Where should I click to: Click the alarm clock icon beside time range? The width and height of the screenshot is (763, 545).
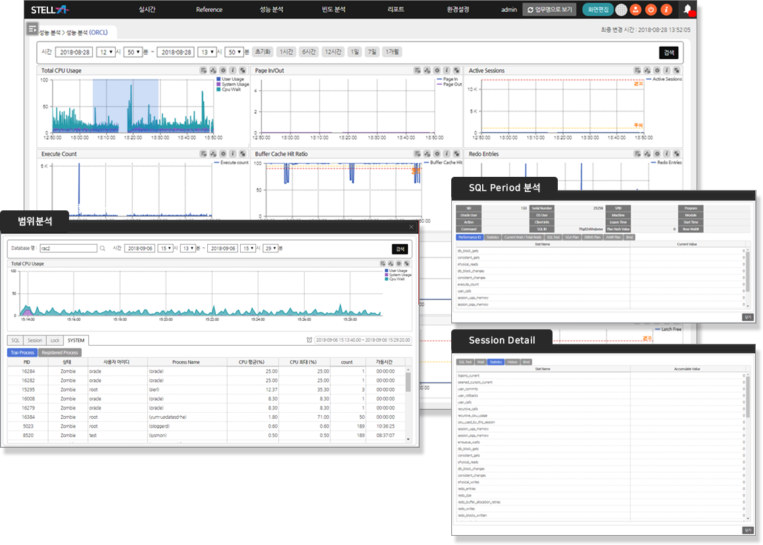point(309,340)
